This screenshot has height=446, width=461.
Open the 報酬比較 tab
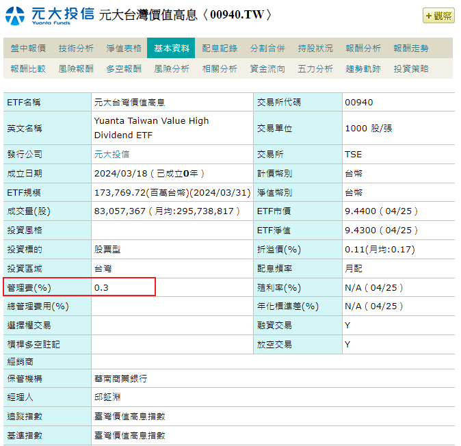pos(28,68)
